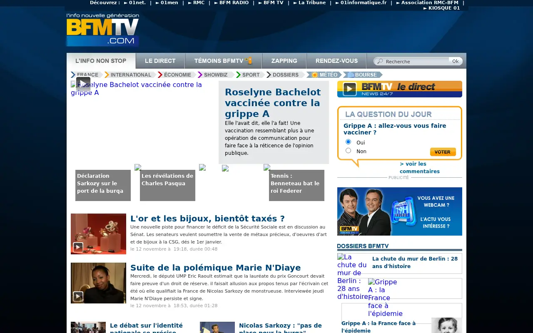Open the SHOWBIZ section
533x333 pixels.
coord(215,75)
